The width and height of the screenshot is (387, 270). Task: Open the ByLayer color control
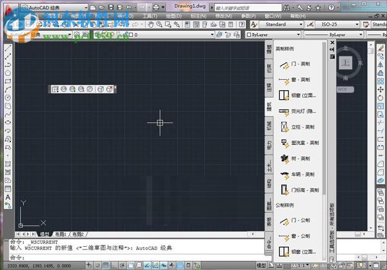[273, 35]
